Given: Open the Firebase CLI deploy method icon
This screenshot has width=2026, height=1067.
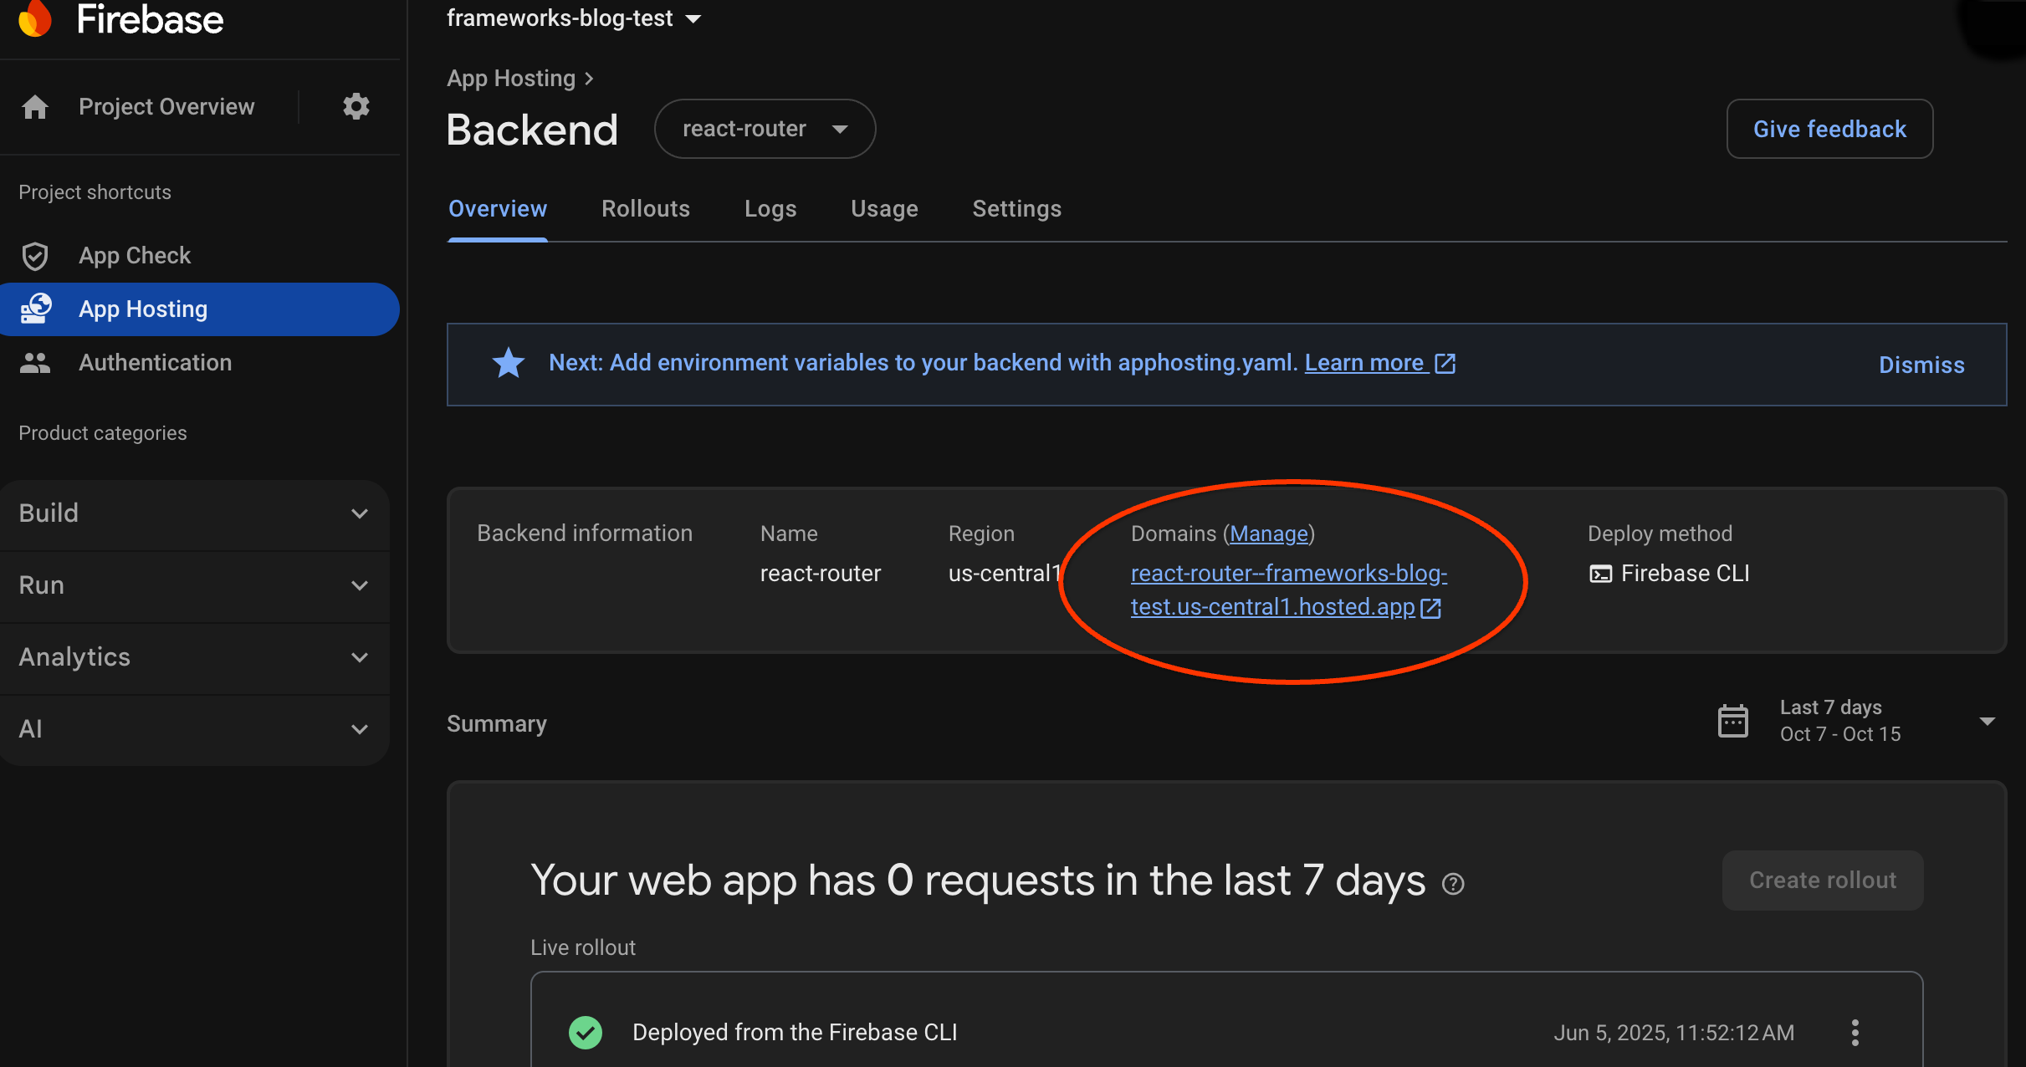Looking at the screenshot, I should point(1600,573).
